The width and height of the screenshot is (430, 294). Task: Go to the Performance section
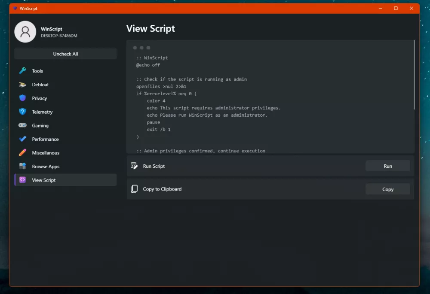(x=45, y=139)
